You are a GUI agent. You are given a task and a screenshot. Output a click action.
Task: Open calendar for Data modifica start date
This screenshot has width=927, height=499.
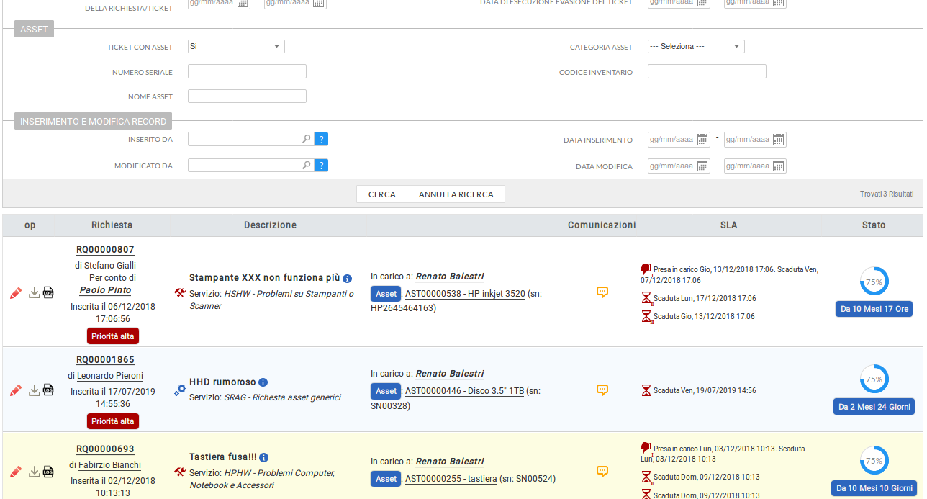pyautogui.click(x=702, y=166)
